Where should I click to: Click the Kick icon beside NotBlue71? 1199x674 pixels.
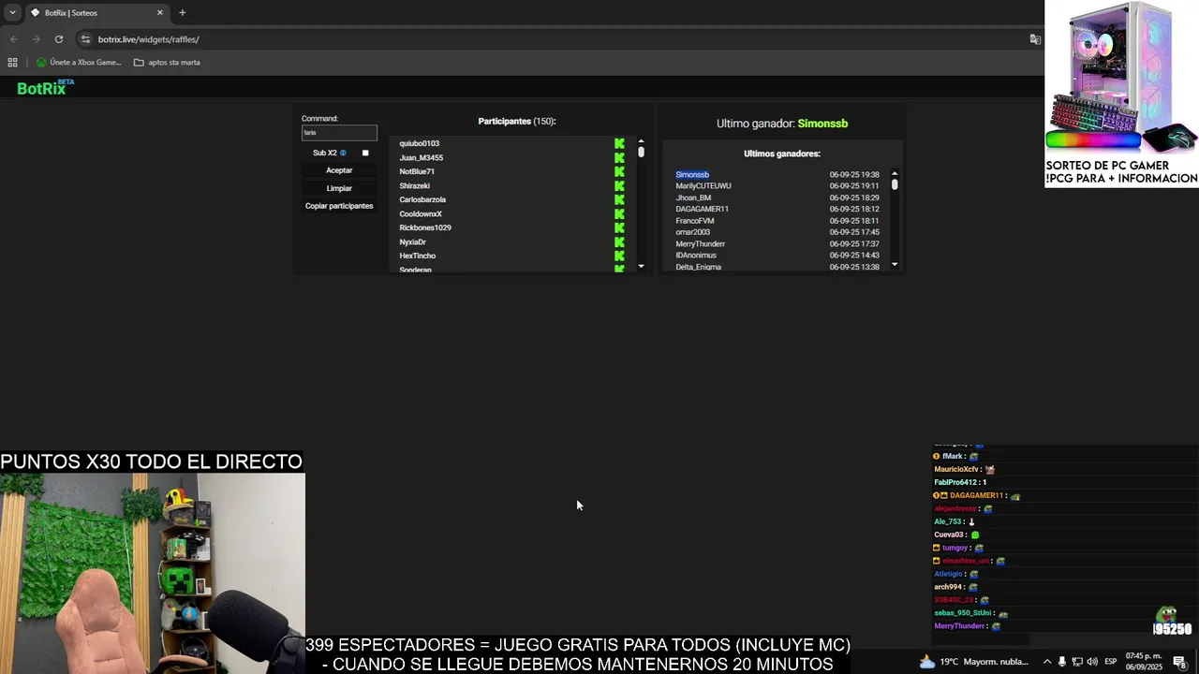[x=619, y=171]
